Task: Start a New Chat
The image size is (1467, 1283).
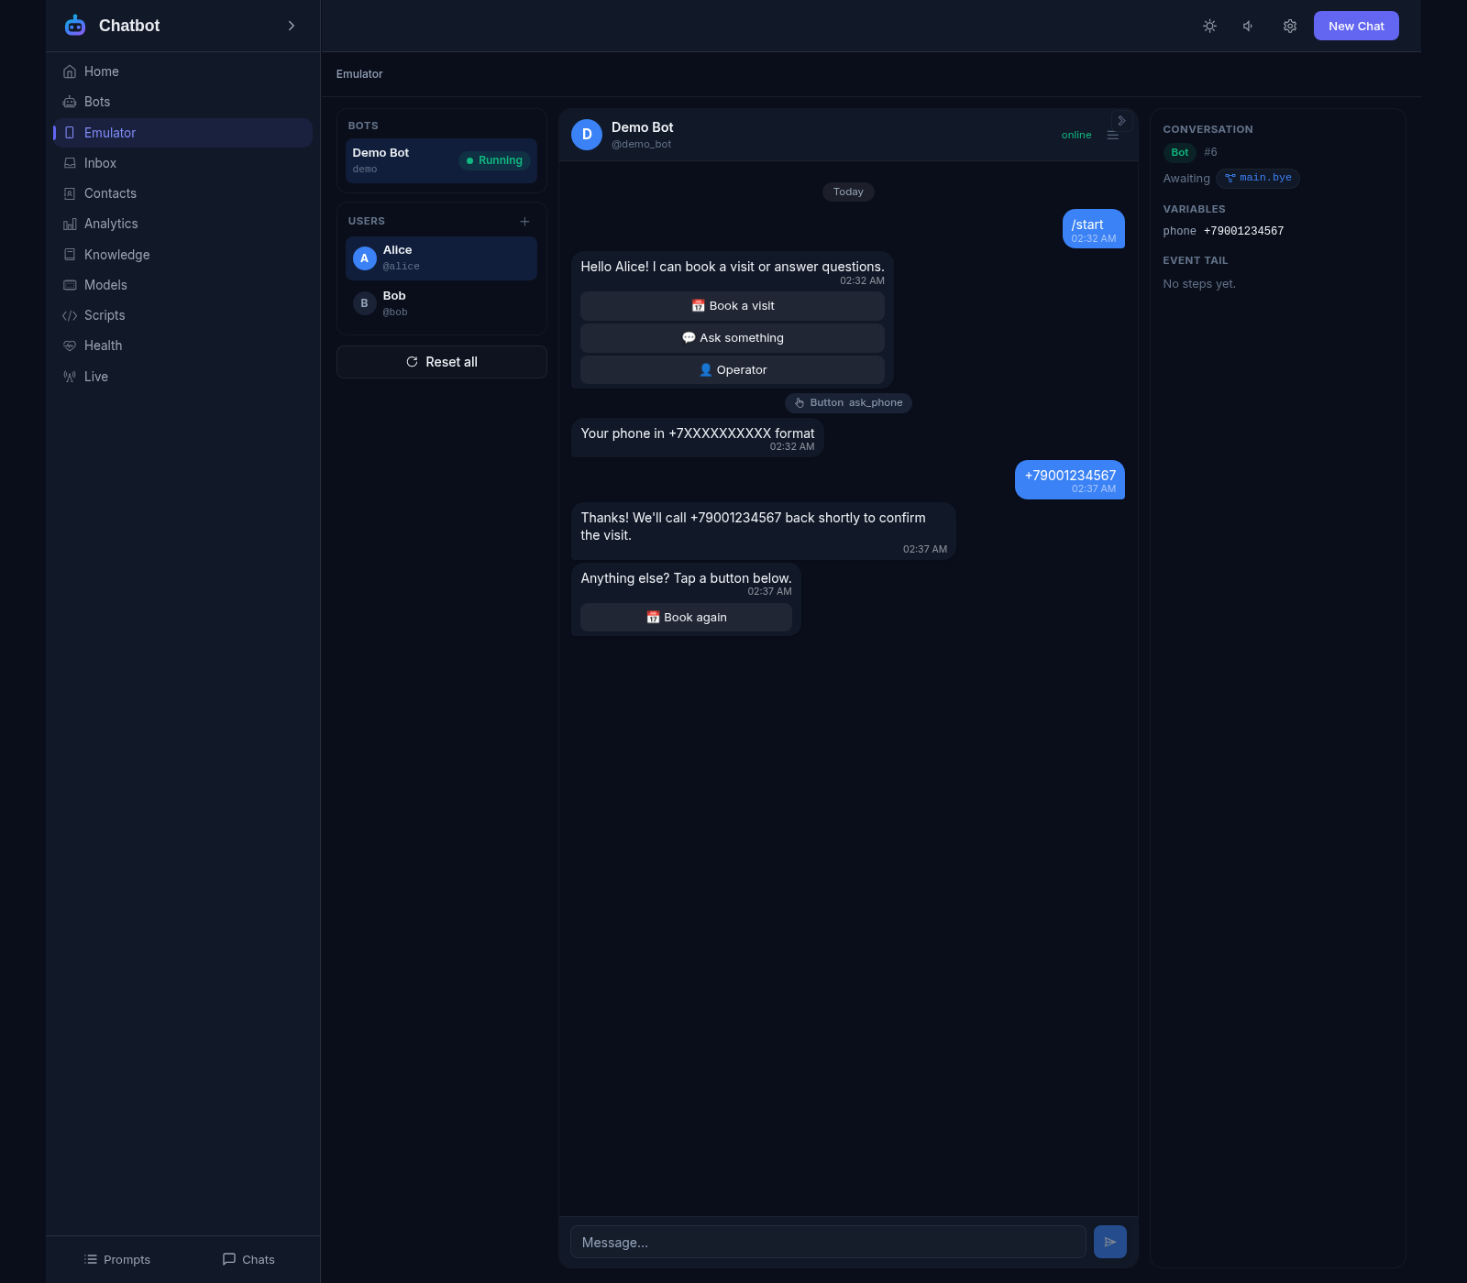Action: pos(1356,26)
